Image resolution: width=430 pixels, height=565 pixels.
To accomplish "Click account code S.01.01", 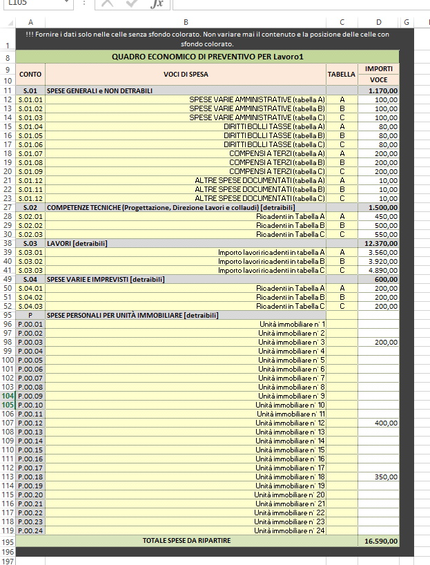I will pyautogui.click(x=30, y=99).
